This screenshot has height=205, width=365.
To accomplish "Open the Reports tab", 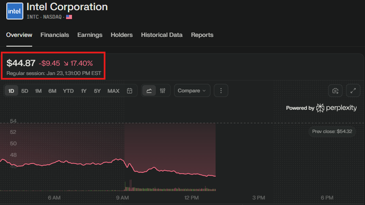I will pos(202,35).
